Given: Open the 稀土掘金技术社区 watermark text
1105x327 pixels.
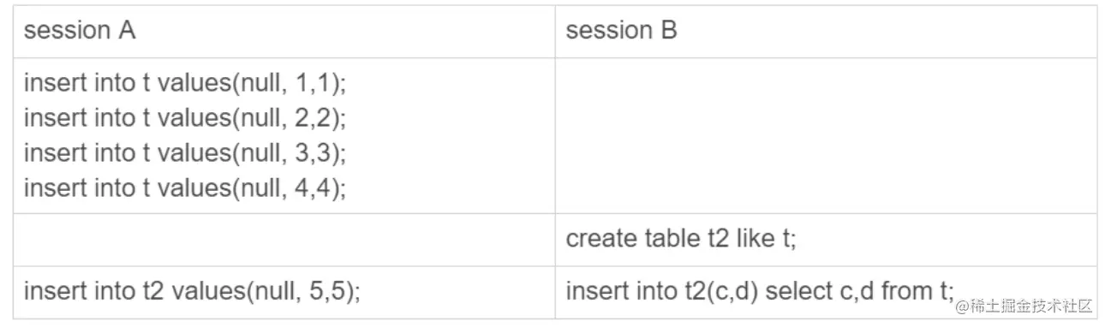Looking at the screenshot, I should [1033, 306].
